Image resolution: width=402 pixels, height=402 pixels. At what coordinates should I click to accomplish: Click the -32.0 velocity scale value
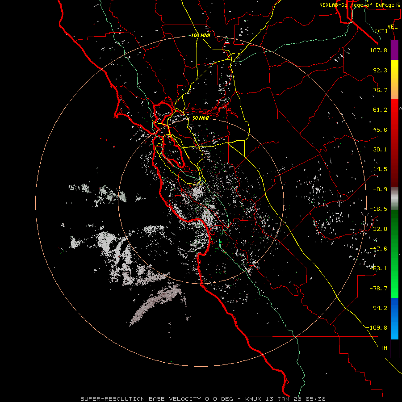pos(378,229)
